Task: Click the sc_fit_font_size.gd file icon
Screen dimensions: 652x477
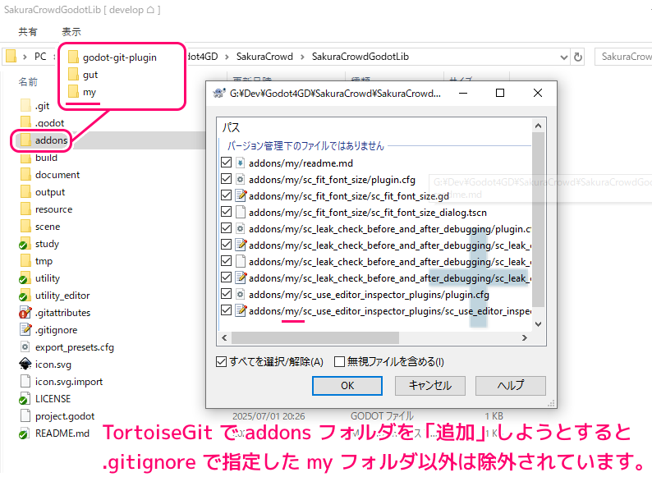Action: tap(241, 195)
